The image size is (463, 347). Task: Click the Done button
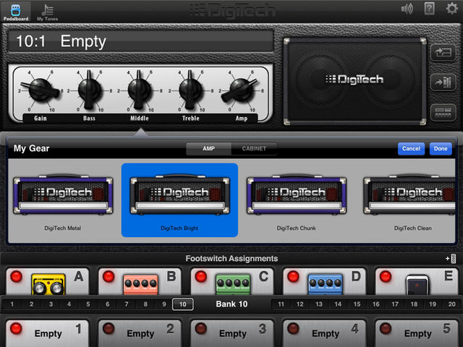[x=441, y=149]
